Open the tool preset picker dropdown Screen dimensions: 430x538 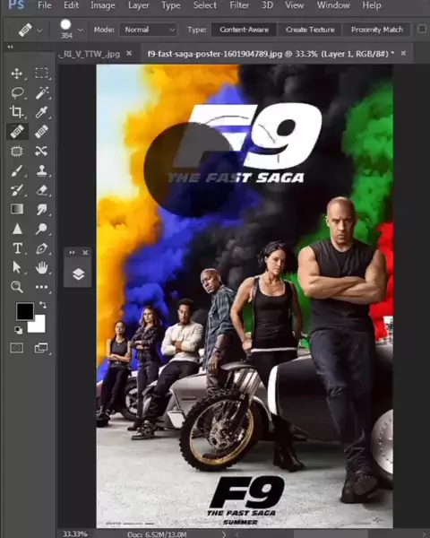pos(39,30)
